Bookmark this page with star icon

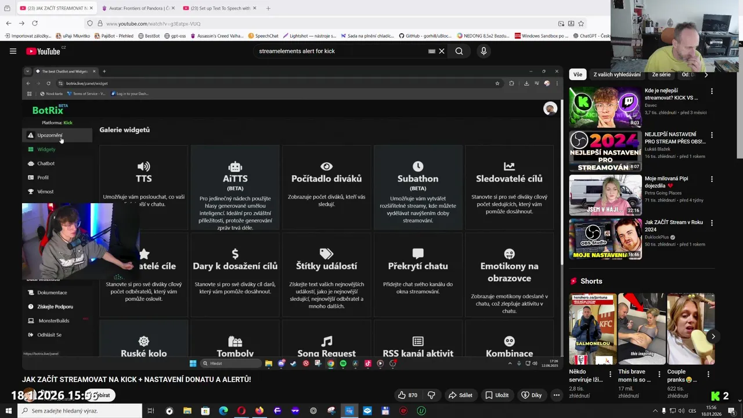click(581, 23)
